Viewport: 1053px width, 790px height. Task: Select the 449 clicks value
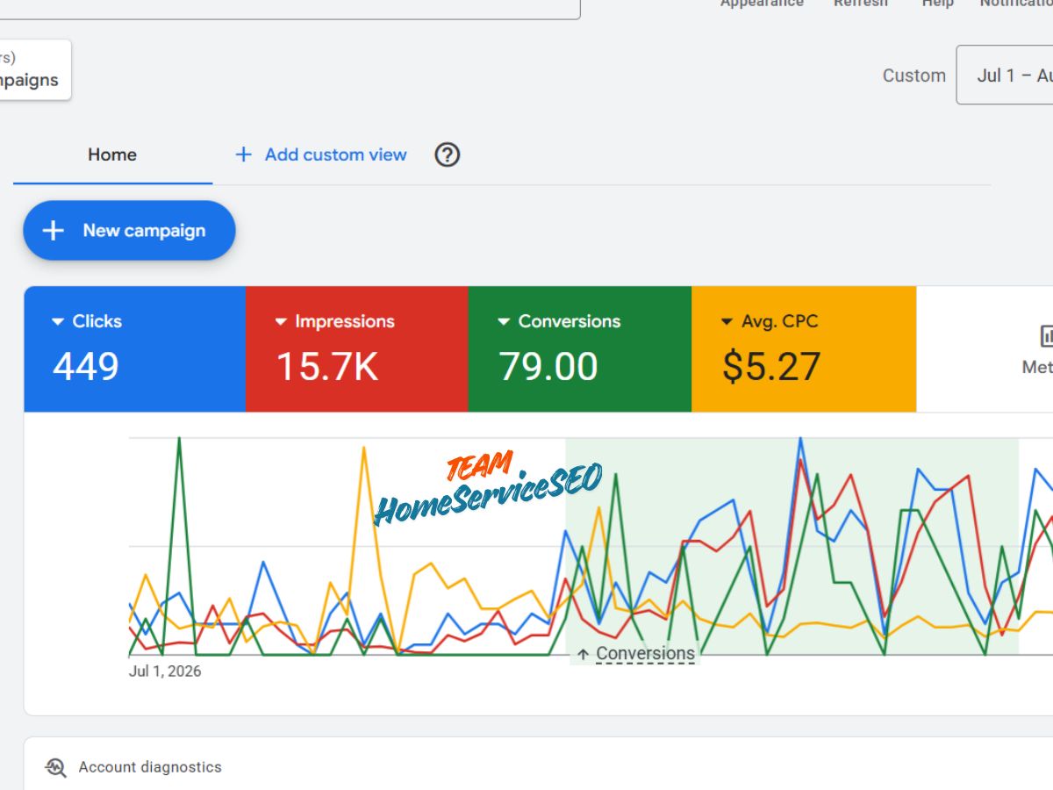tap(85, 366)
